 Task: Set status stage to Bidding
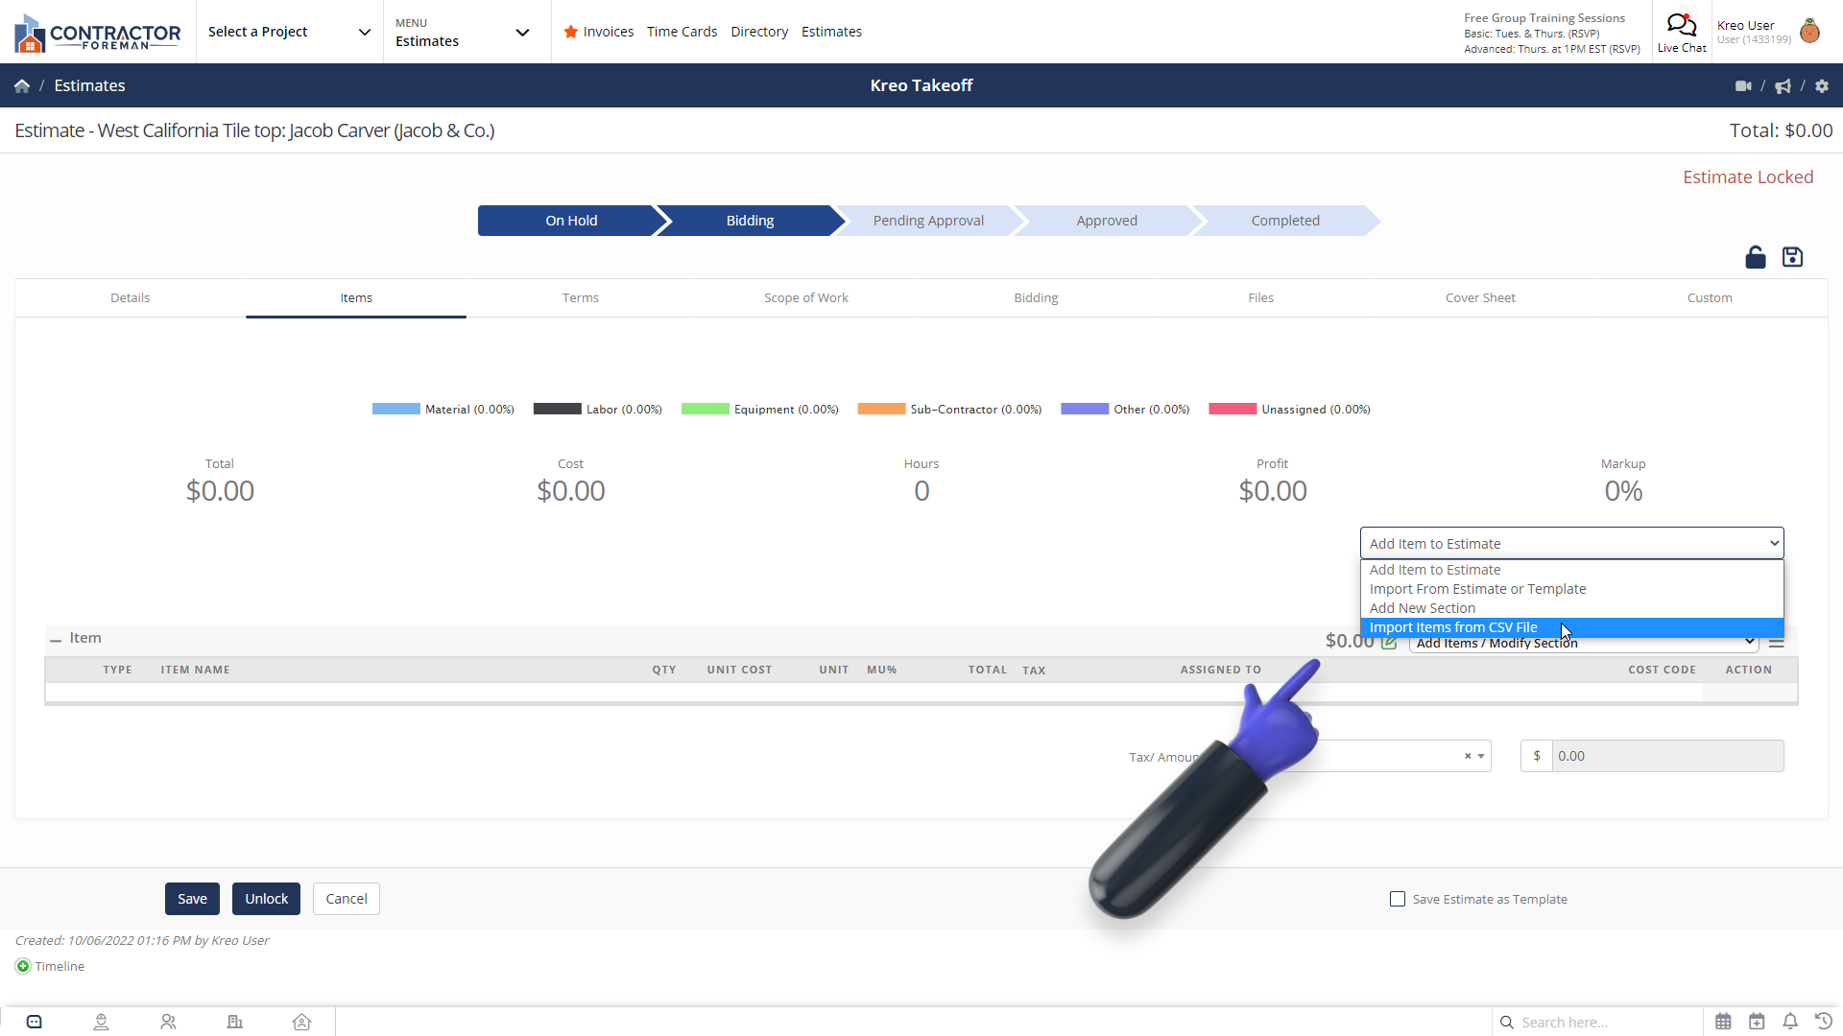[749, 221]
